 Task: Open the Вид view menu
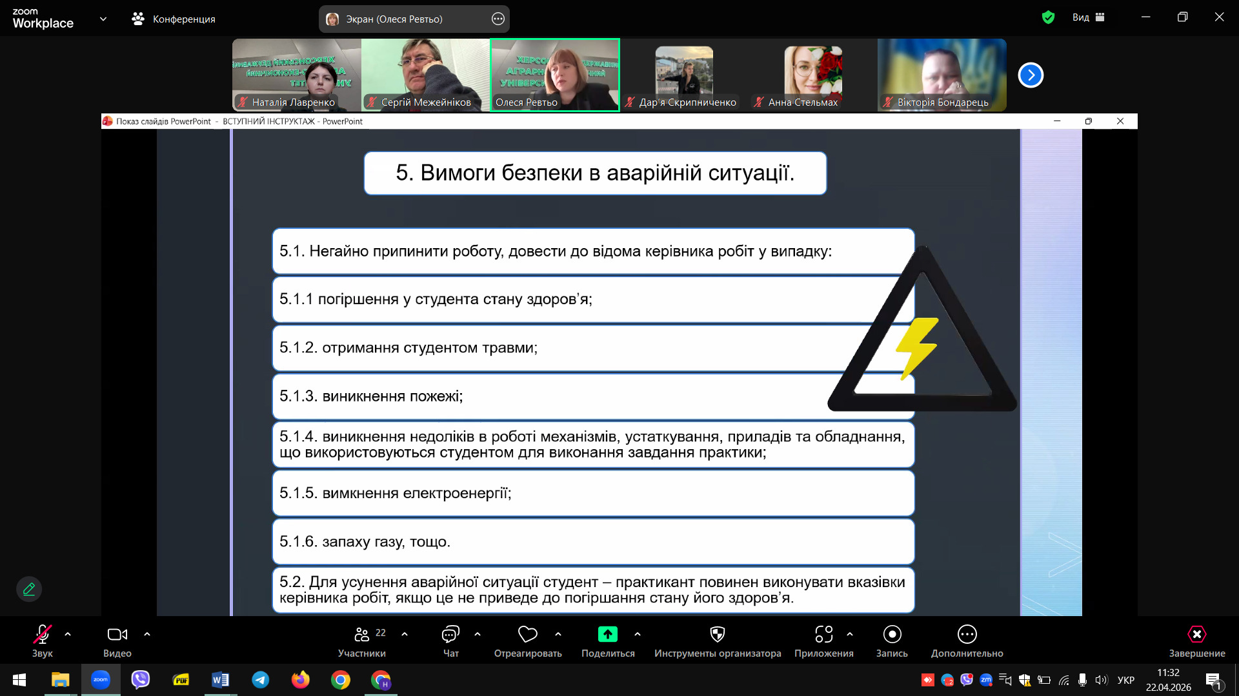point(1088,17)
